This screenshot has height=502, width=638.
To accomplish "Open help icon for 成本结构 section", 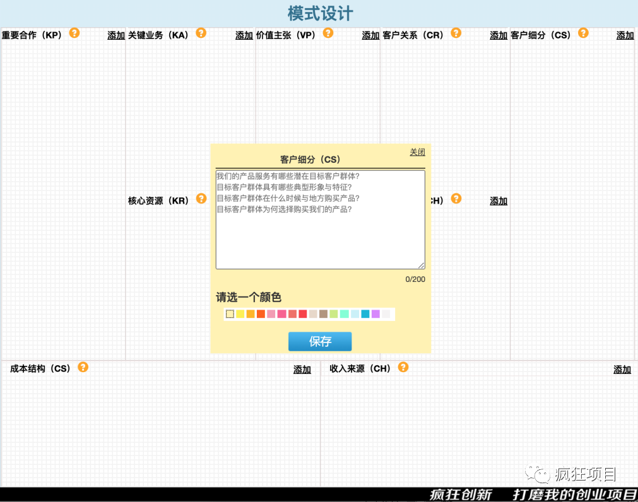I will coord(83,367).
